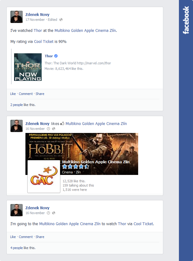Image resolution: width=193 pixels, height=261 pixels.
Task: Comment on the Thor rating post
Action: pos(26,94)
